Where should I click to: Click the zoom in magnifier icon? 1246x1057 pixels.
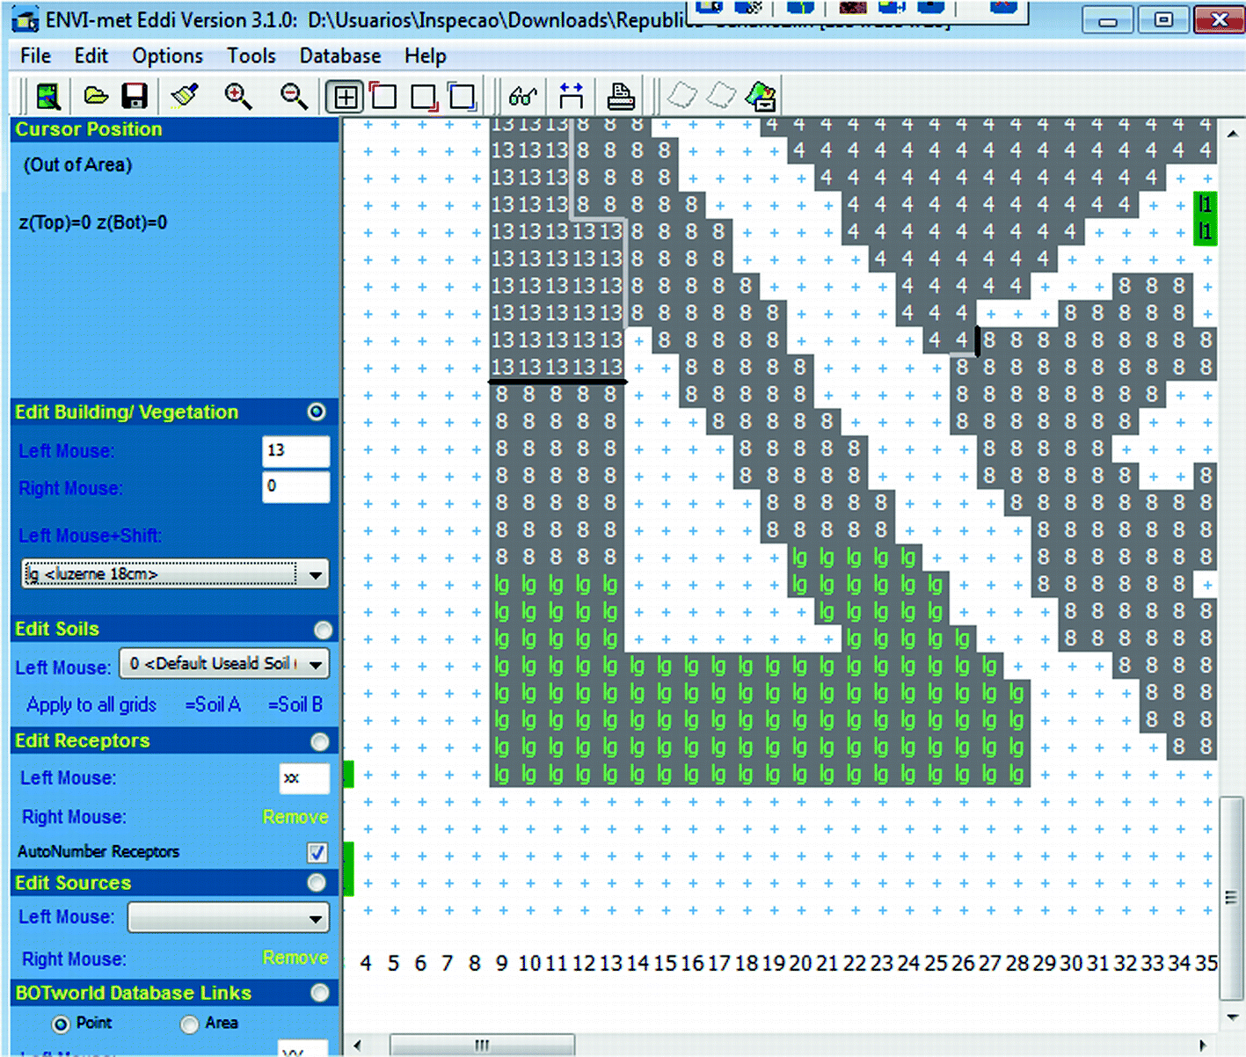[x=237, y=96]
